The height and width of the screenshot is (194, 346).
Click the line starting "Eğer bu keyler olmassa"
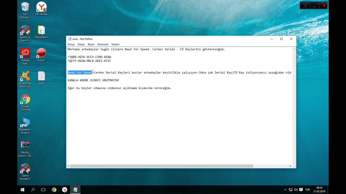(x=119, y=88)
